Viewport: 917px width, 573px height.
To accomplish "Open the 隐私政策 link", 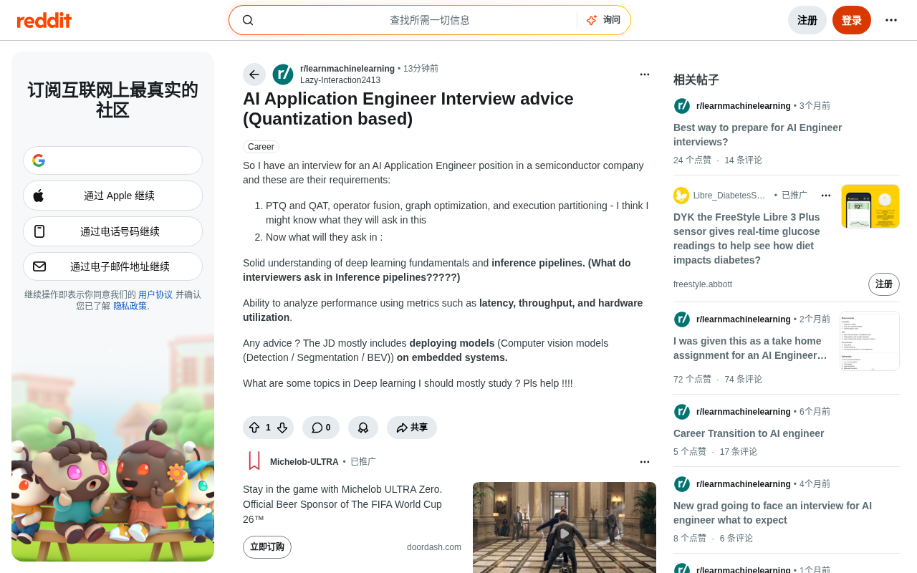I will click(x=130, y=306).
